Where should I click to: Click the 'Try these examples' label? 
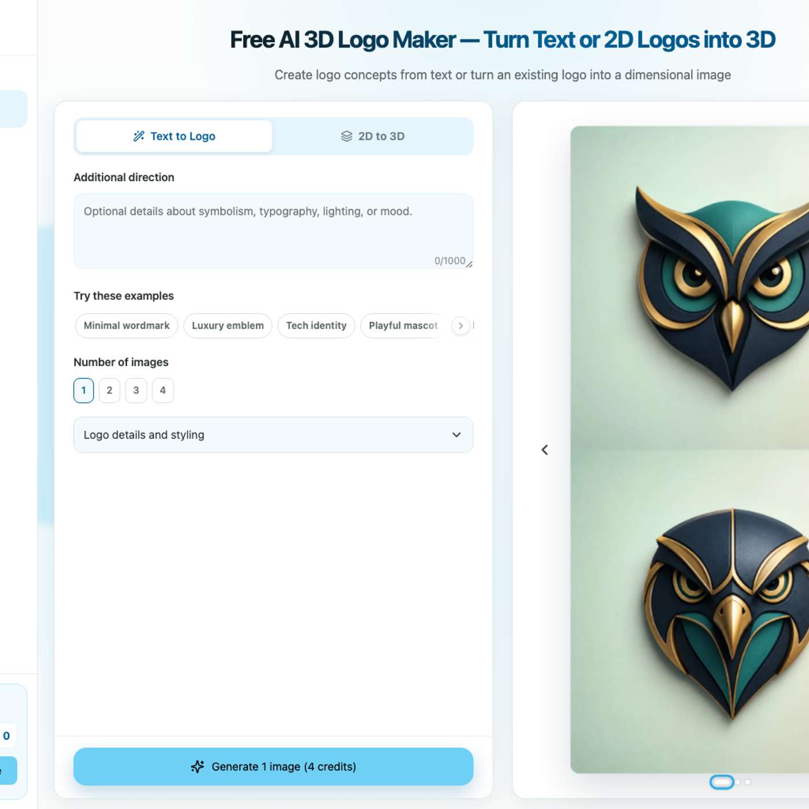click(x=124, y=296)
